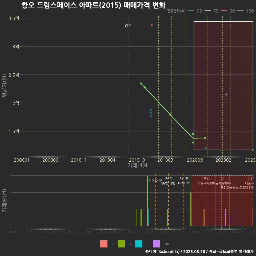256x256 pixels.
Task: Click last green point ending the 75㎡ line
Action: pos(205,138)
